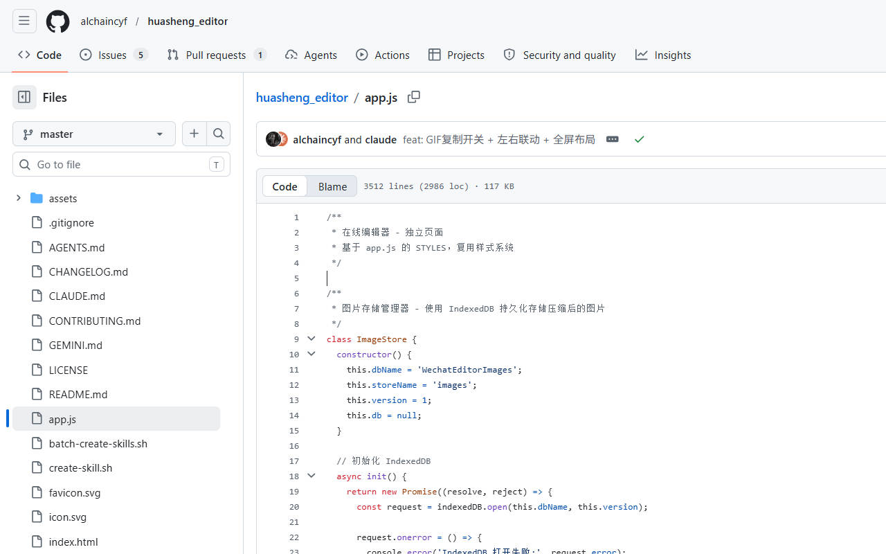The width and height of the screenshot is (886, 554).
Task: Collapse the Files side panel icon
Action: (x=24, y=98)
